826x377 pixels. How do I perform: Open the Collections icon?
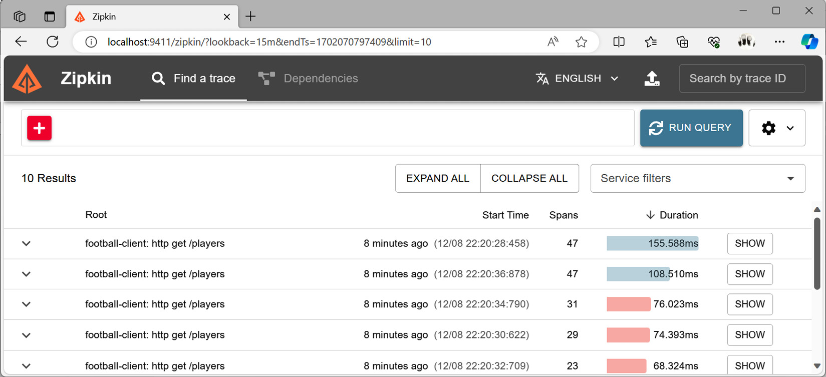coord(682,42)
